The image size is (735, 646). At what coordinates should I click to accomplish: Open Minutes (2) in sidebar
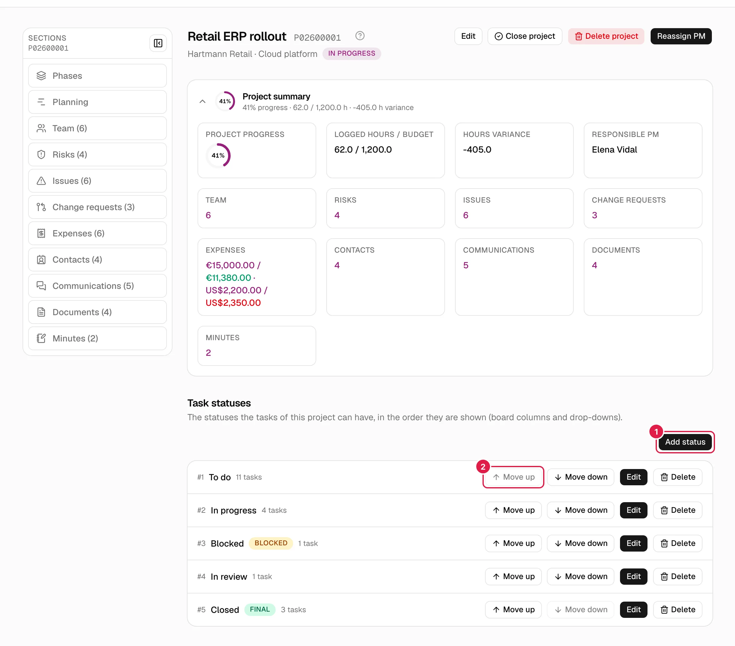tap(97, 338)
